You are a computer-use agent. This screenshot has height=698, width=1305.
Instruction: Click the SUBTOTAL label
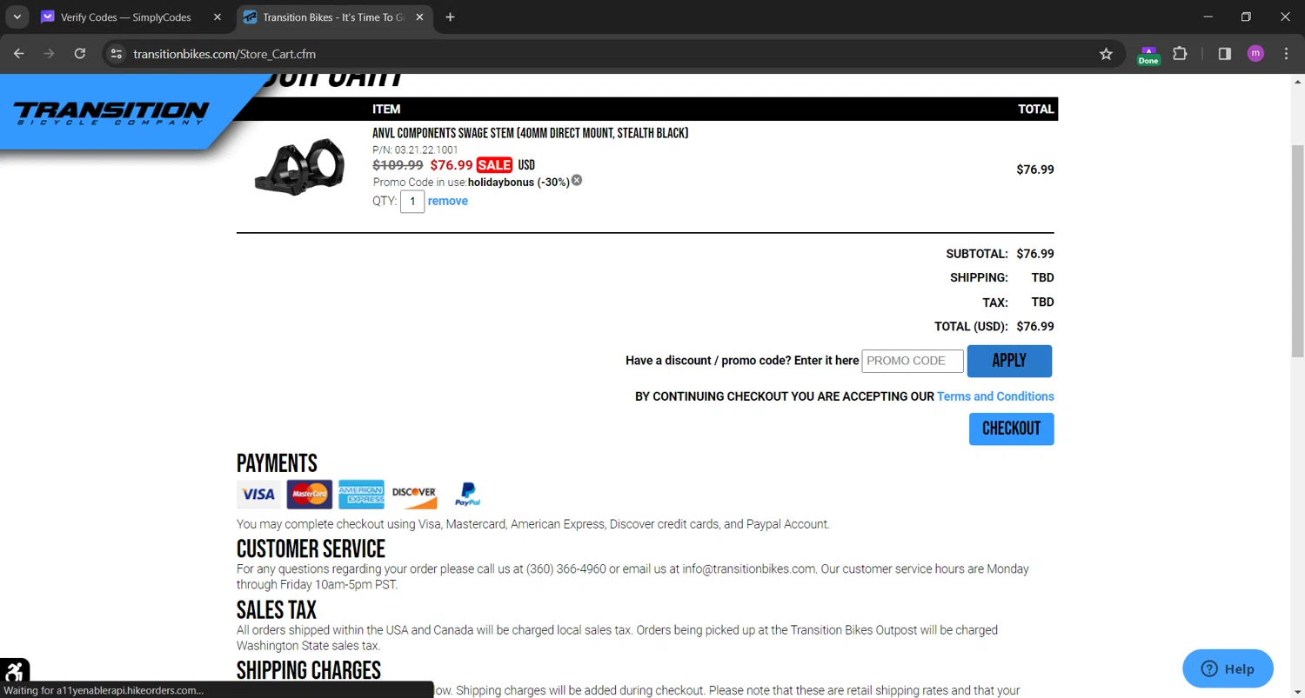pos(977,254)
